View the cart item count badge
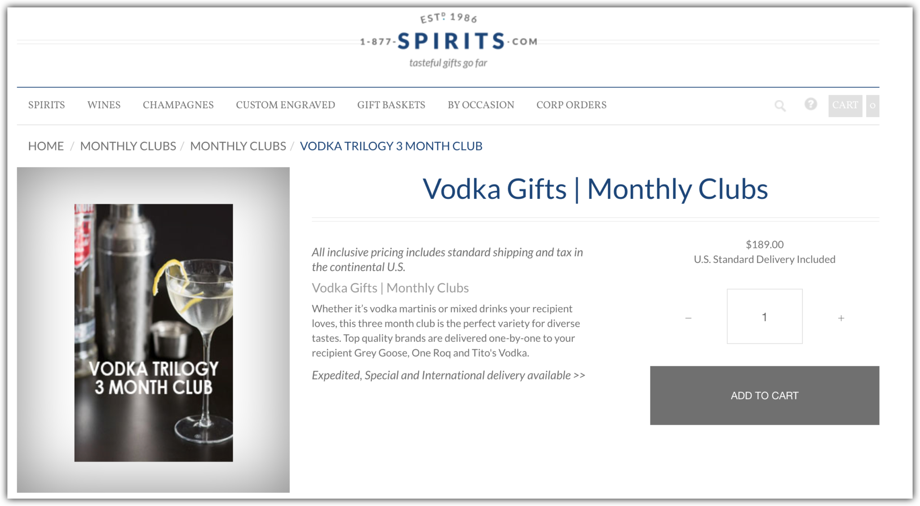Image resolution: width=920 pixels, height=506 pixels. click(871, 106)
